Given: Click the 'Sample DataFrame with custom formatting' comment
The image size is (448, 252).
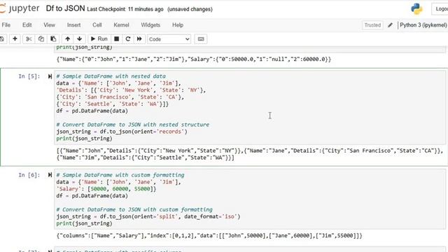Looking at the screenshot, I should 120,175.
